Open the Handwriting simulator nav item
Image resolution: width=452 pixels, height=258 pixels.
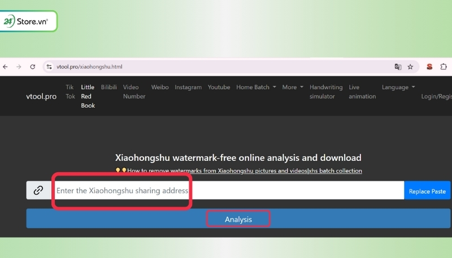(326, 91)
